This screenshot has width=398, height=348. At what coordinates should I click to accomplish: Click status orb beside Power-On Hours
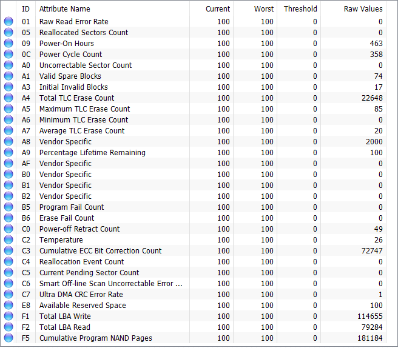point(8,43)
